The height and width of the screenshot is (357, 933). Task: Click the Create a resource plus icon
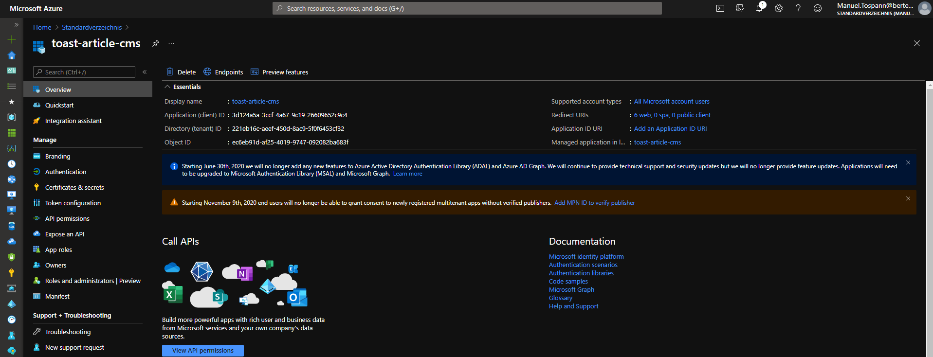point(12,39)
